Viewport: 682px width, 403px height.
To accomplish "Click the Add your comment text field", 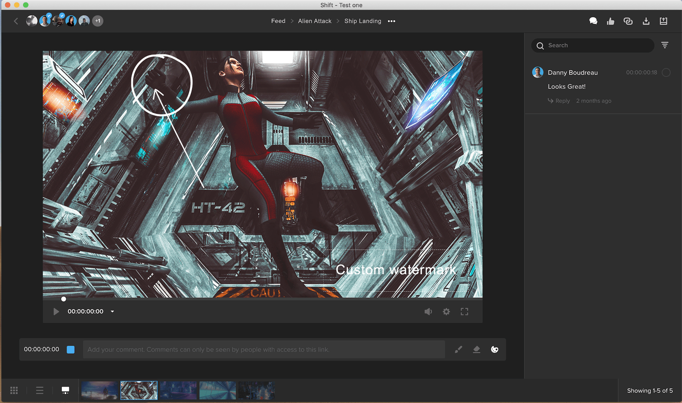I will tap(264, 350).
